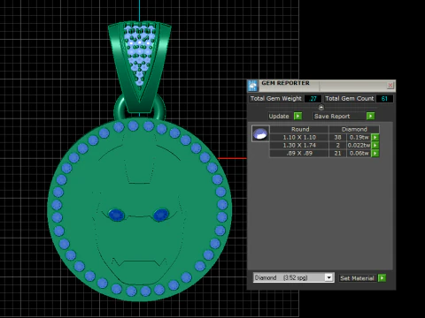Click the Gem Reporter panel icon
The image size is (425, 318).
[252, 86]
